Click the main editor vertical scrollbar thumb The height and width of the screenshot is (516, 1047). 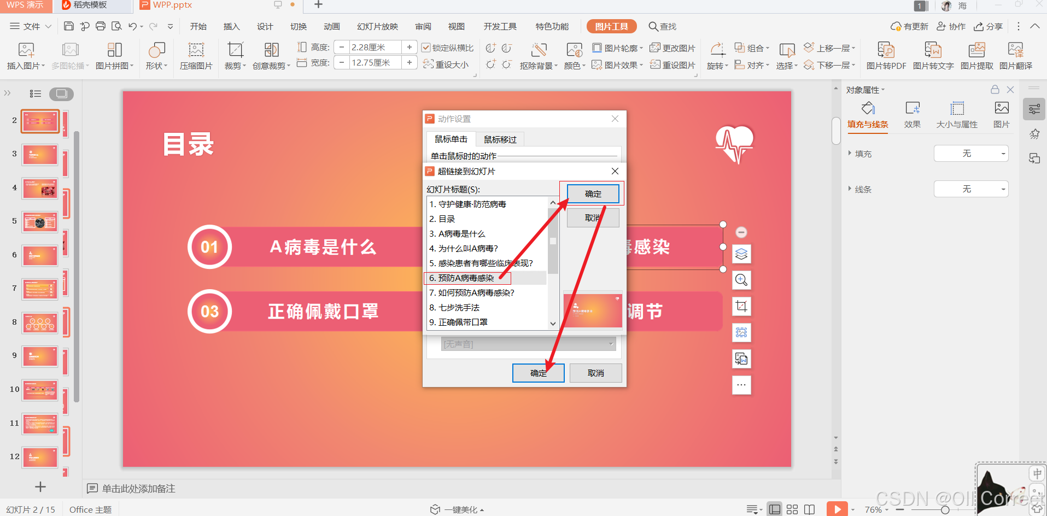(x=836, y=131)
